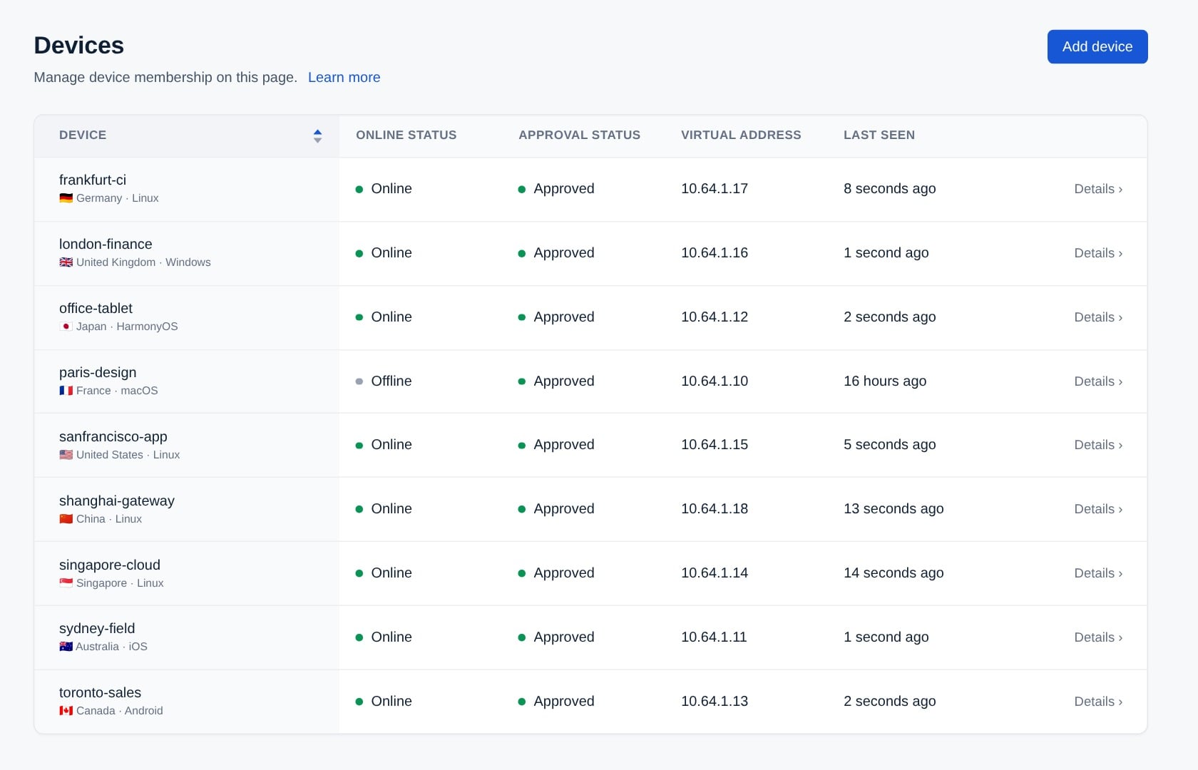Click virtual address 10.64.1.17

coord(715,188)
